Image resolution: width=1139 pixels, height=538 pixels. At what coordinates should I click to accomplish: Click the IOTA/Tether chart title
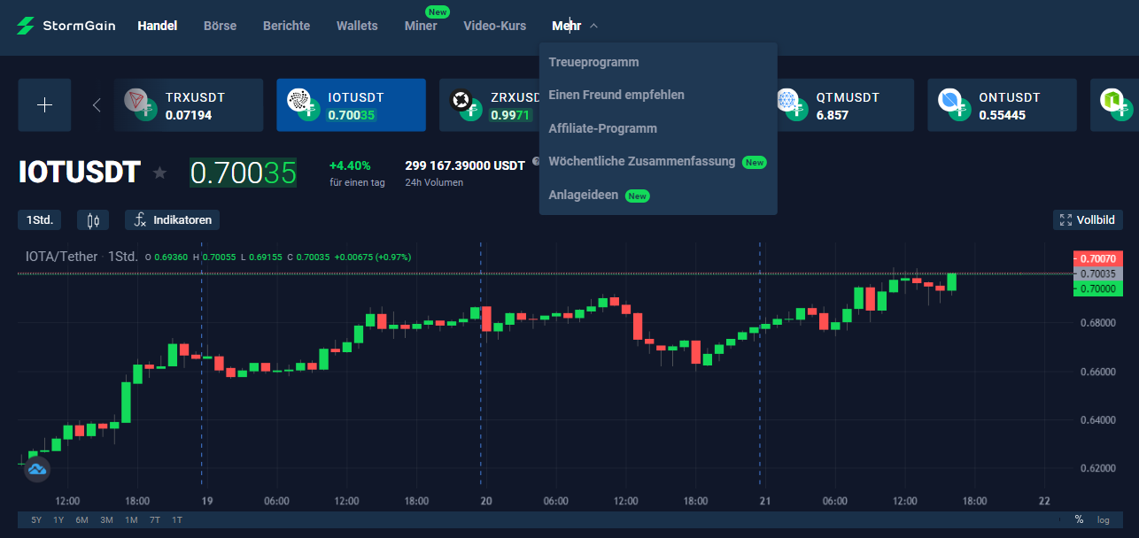[x=62, y=257]
